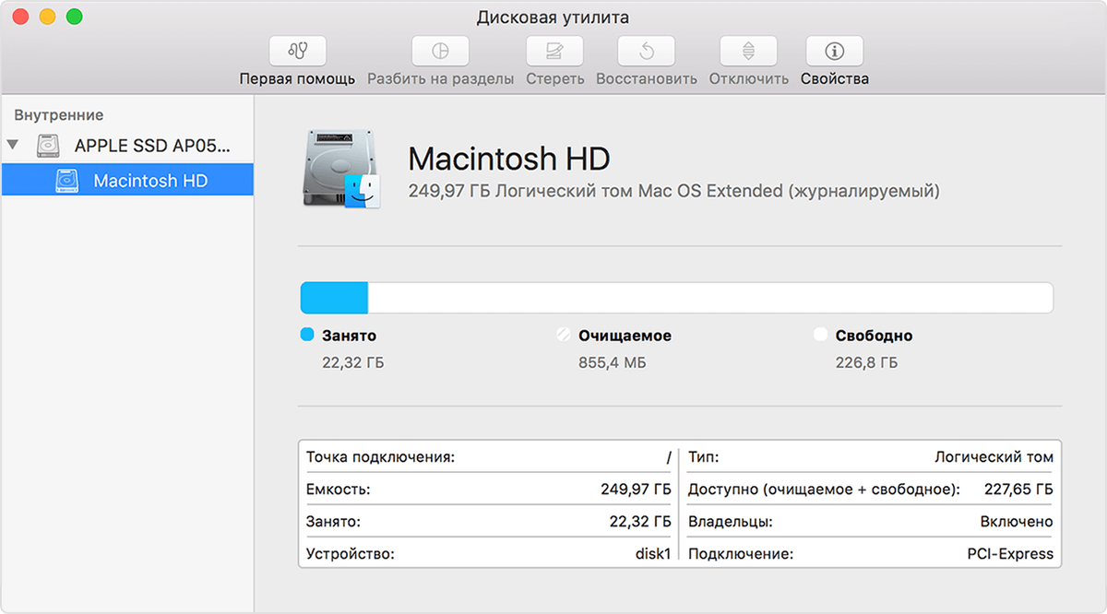Viewport: 1107px width, 614px height.
Task: Click the Восстановить restore toolbar icon
Action: tap(646, 50)
